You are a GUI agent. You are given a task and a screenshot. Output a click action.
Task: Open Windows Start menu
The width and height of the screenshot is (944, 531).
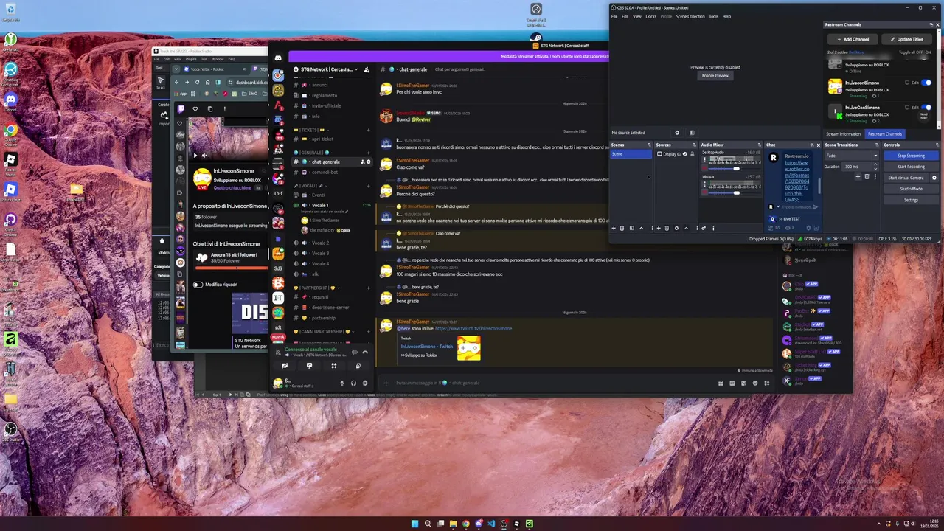point(415,524)
